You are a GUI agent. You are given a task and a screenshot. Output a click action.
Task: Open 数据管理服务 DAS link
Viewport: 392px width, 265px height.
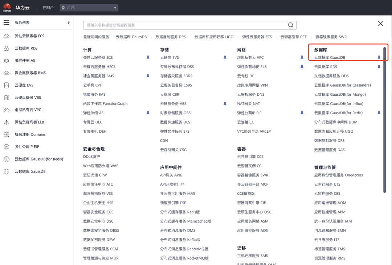(329, 150)
